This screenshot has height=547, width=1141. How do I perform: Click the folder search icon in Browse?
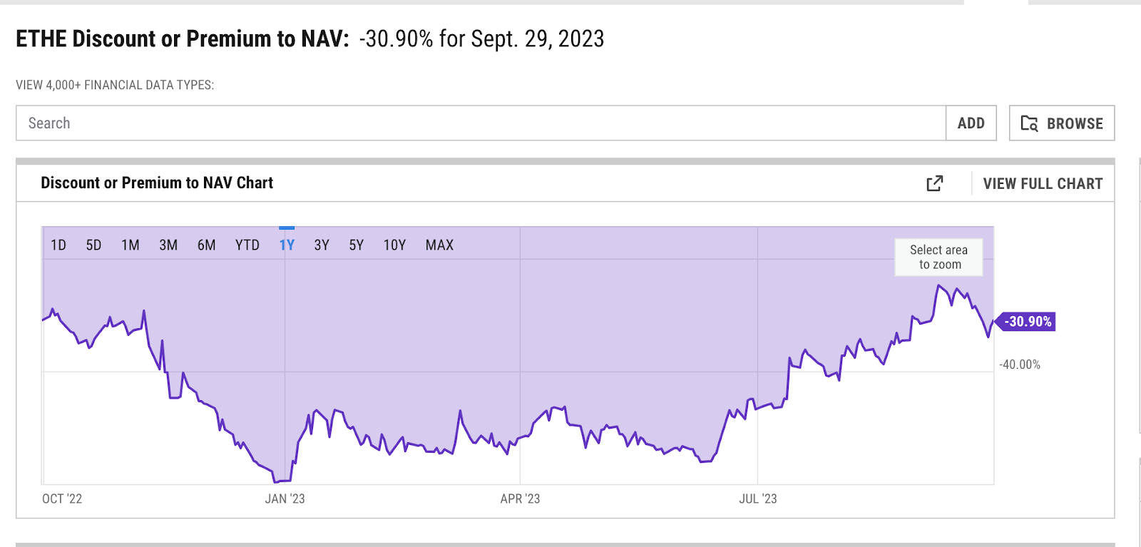click(x=1029, y=123)
